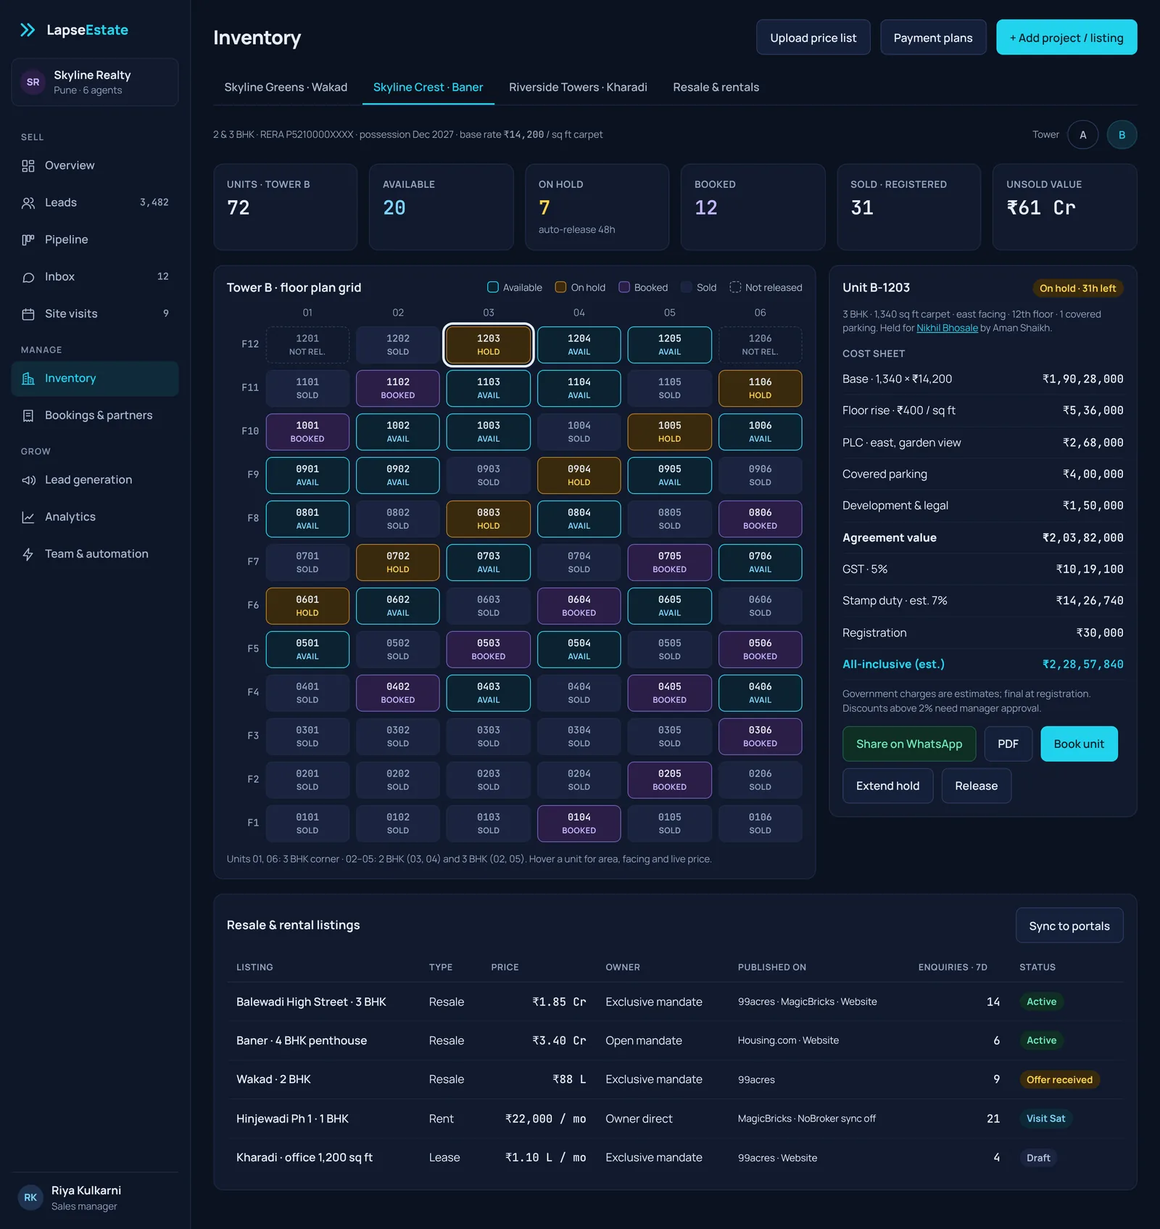Add a new project or listing
The width and height of the screenshot is (1160, 1229).
click(1066, 38)
